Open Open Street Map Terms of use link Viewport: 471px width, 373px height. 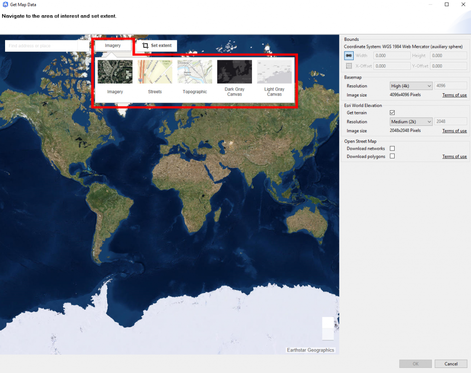[454, 156]
